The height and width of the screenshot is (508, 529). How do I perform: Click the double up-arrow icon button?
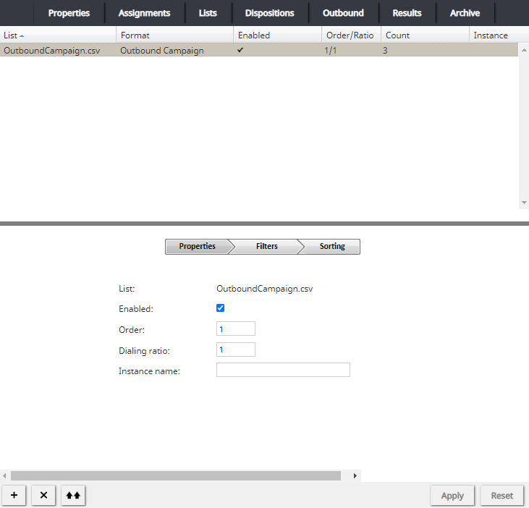tap(73, 496)
